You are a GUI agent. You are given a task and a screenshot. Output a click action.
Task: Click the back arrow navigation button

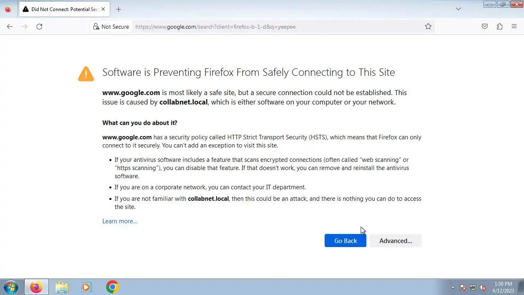coord(10,27)
